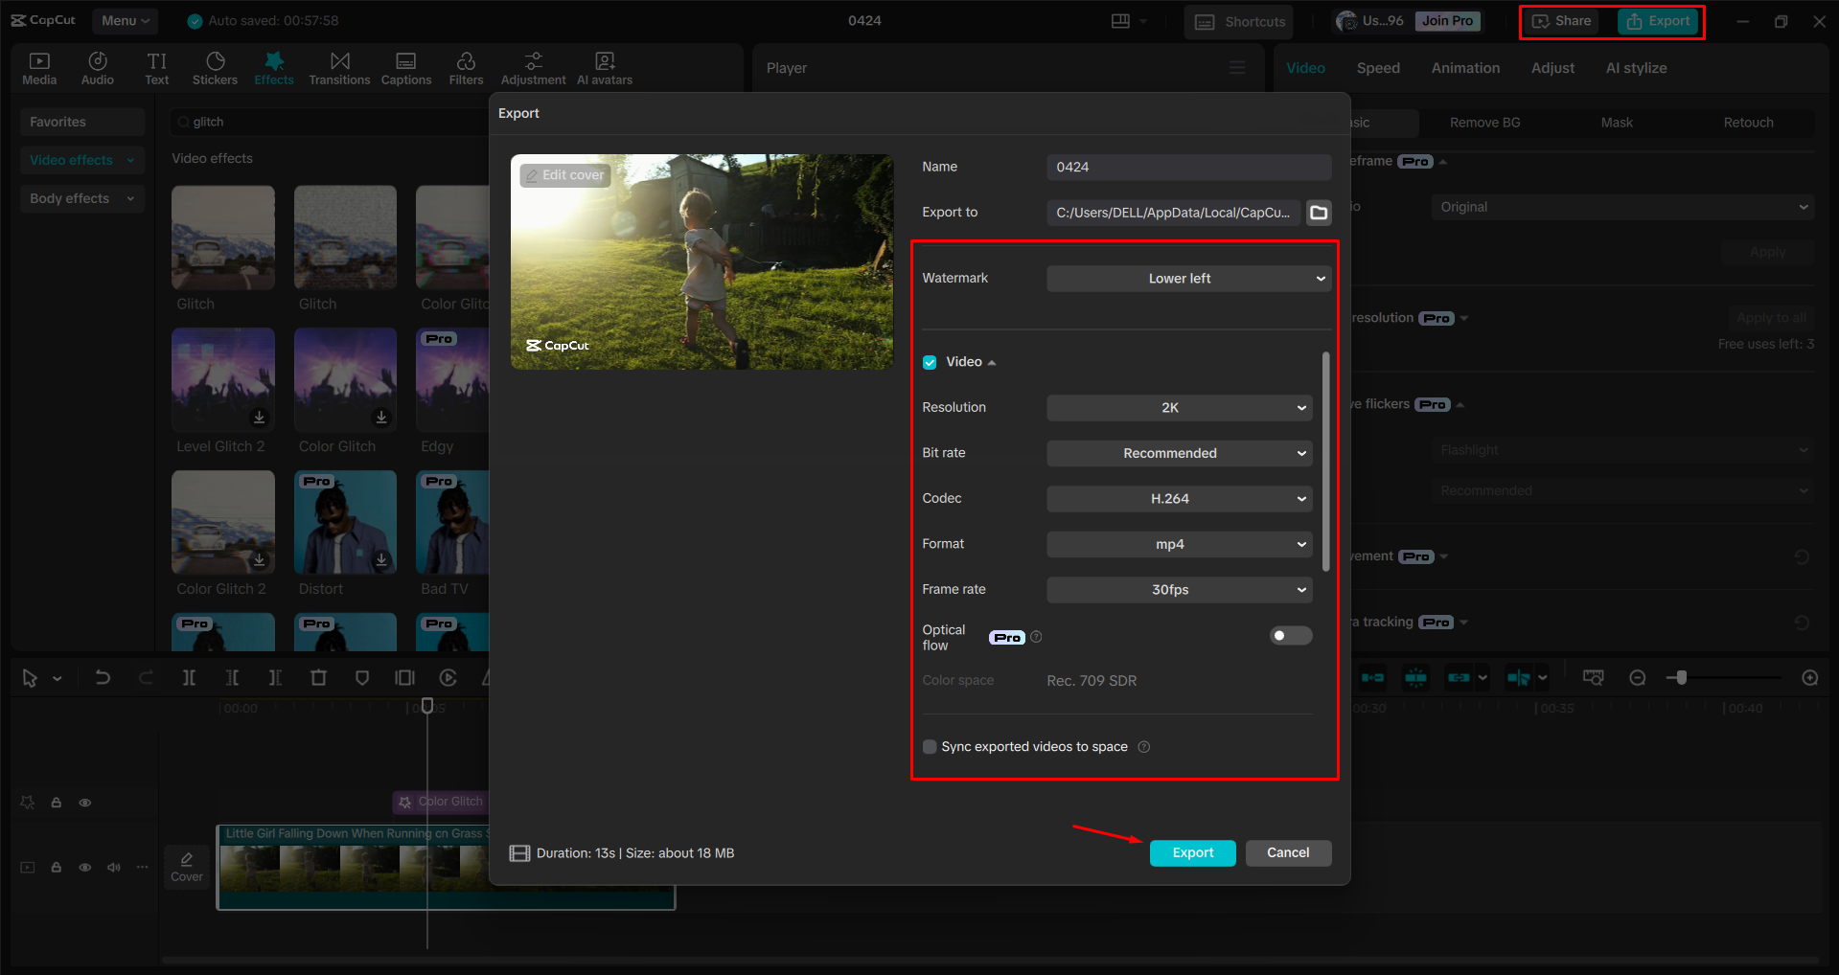This screenshot has width=1839, height=975.
Task: Switch to the Adjust tab
Action: 1552,68
